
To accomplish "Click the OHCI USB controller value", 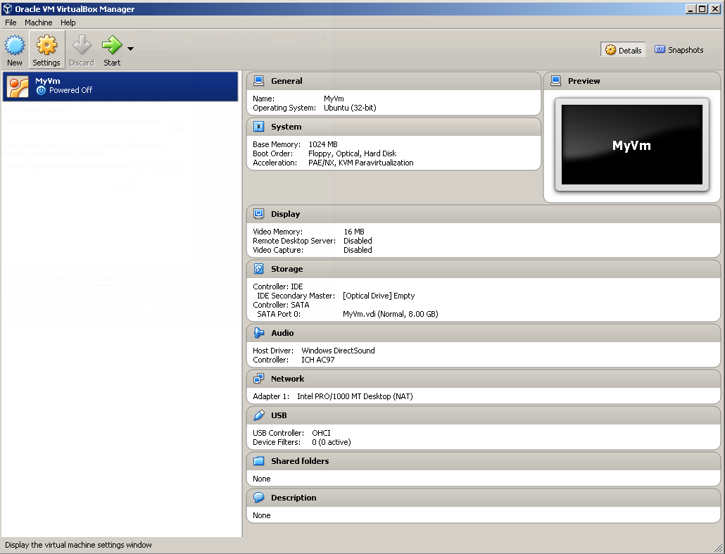I will click(321, 433).
